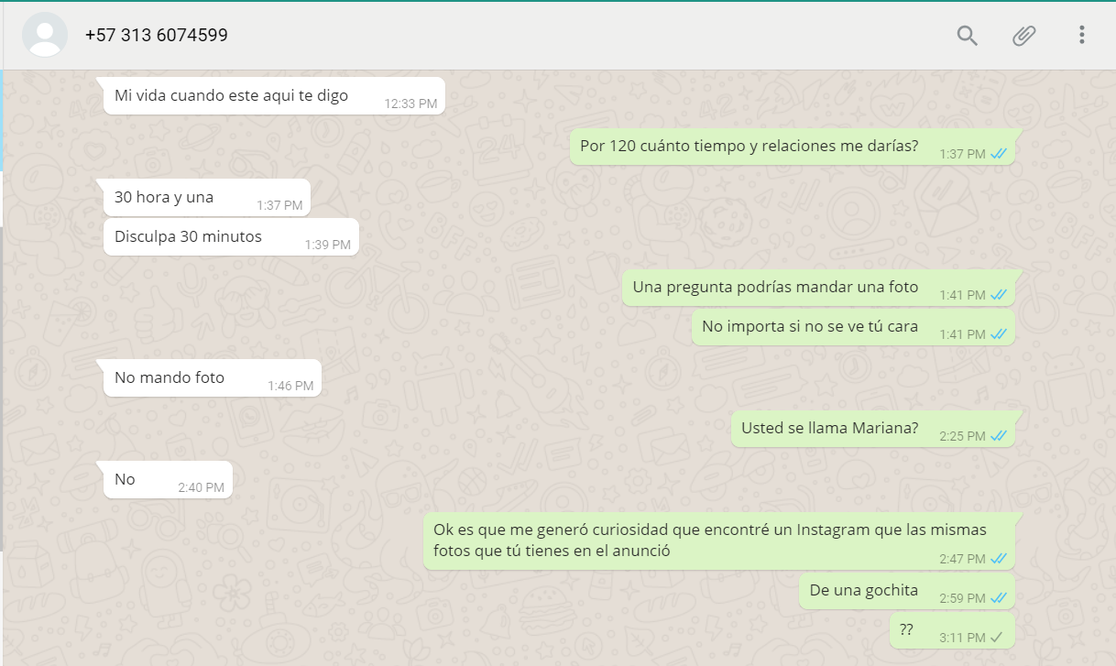1116x666 pixels.
Task: Select message 'Mi vida cuando este aqui te digo'
Action: [x=274, y=96]
